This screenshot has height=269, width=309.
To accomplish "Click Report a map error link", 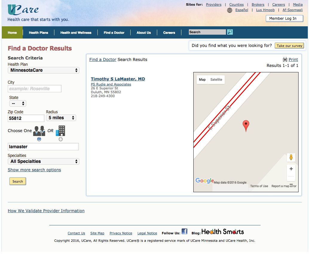I will [x=284, y=186].
